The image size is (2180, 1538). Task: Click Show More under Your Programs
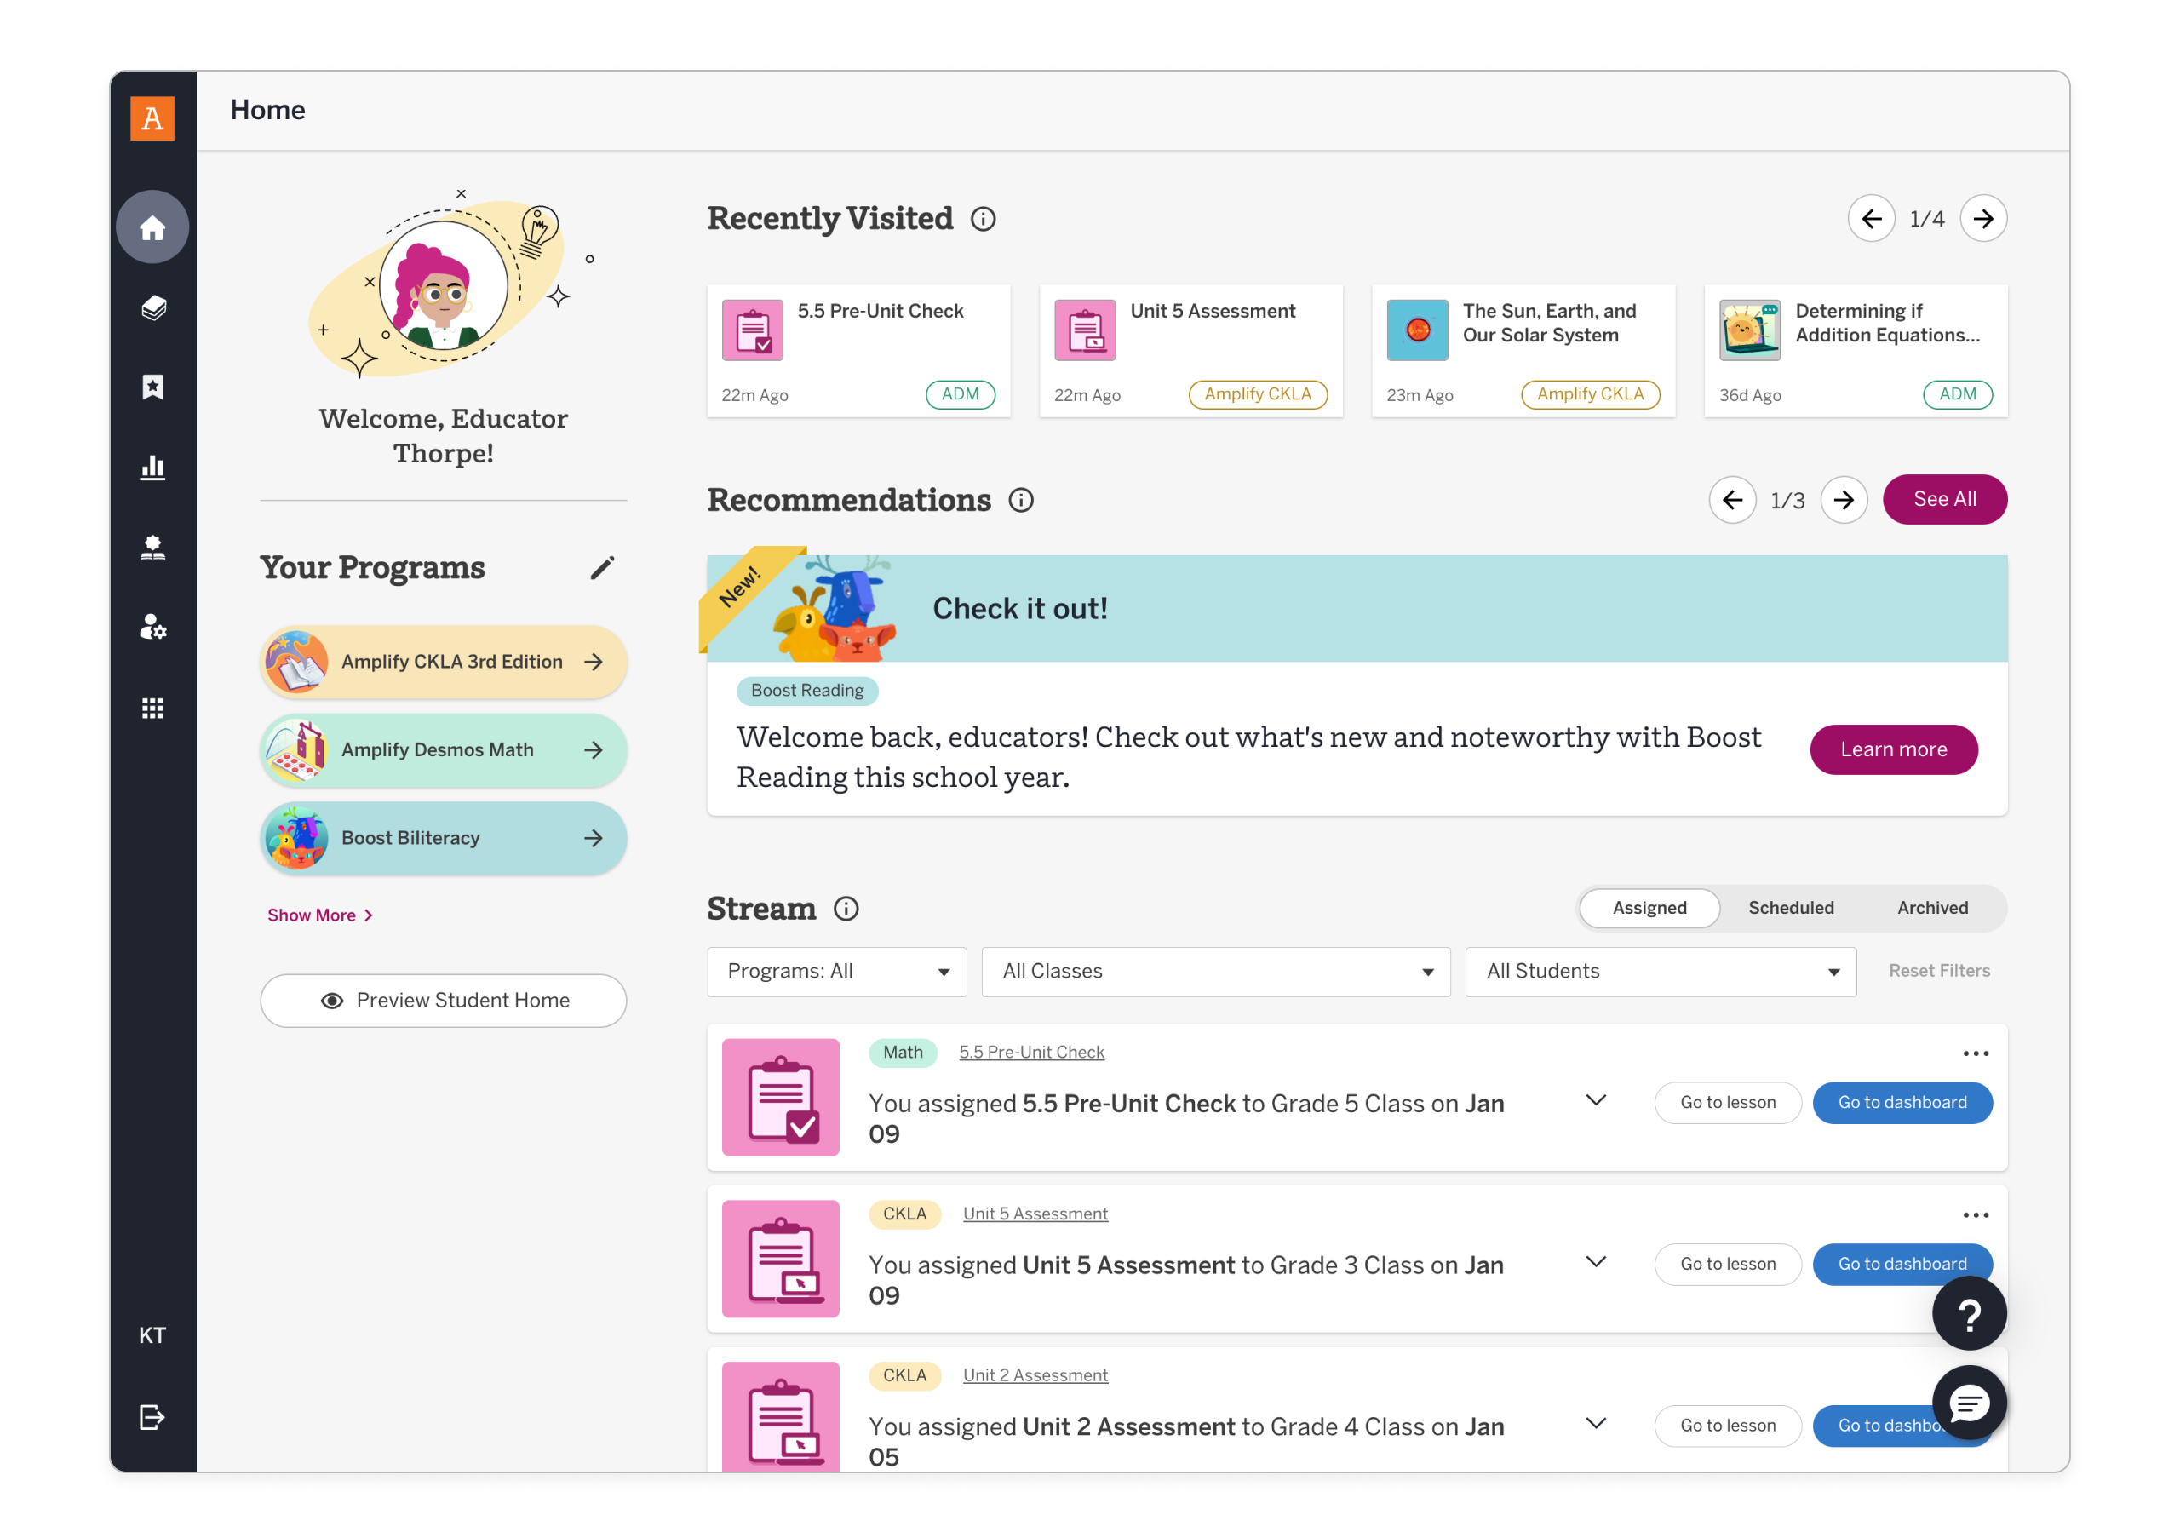point(319,915)
